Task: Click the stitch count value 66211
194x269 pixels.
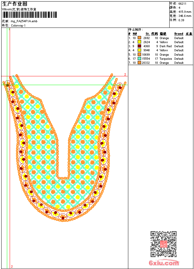Action: [182, 4]
